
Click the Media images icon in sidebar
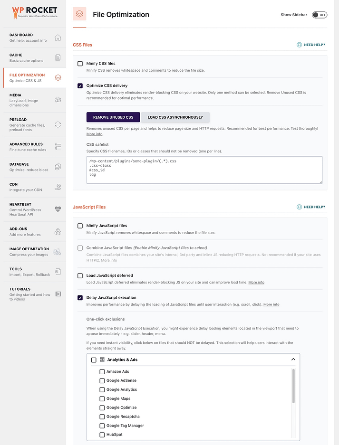58,100
